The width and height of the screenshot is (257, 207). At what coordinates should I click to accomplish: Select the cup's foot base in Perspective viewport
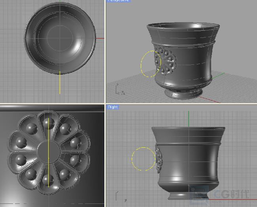(183, 94)
